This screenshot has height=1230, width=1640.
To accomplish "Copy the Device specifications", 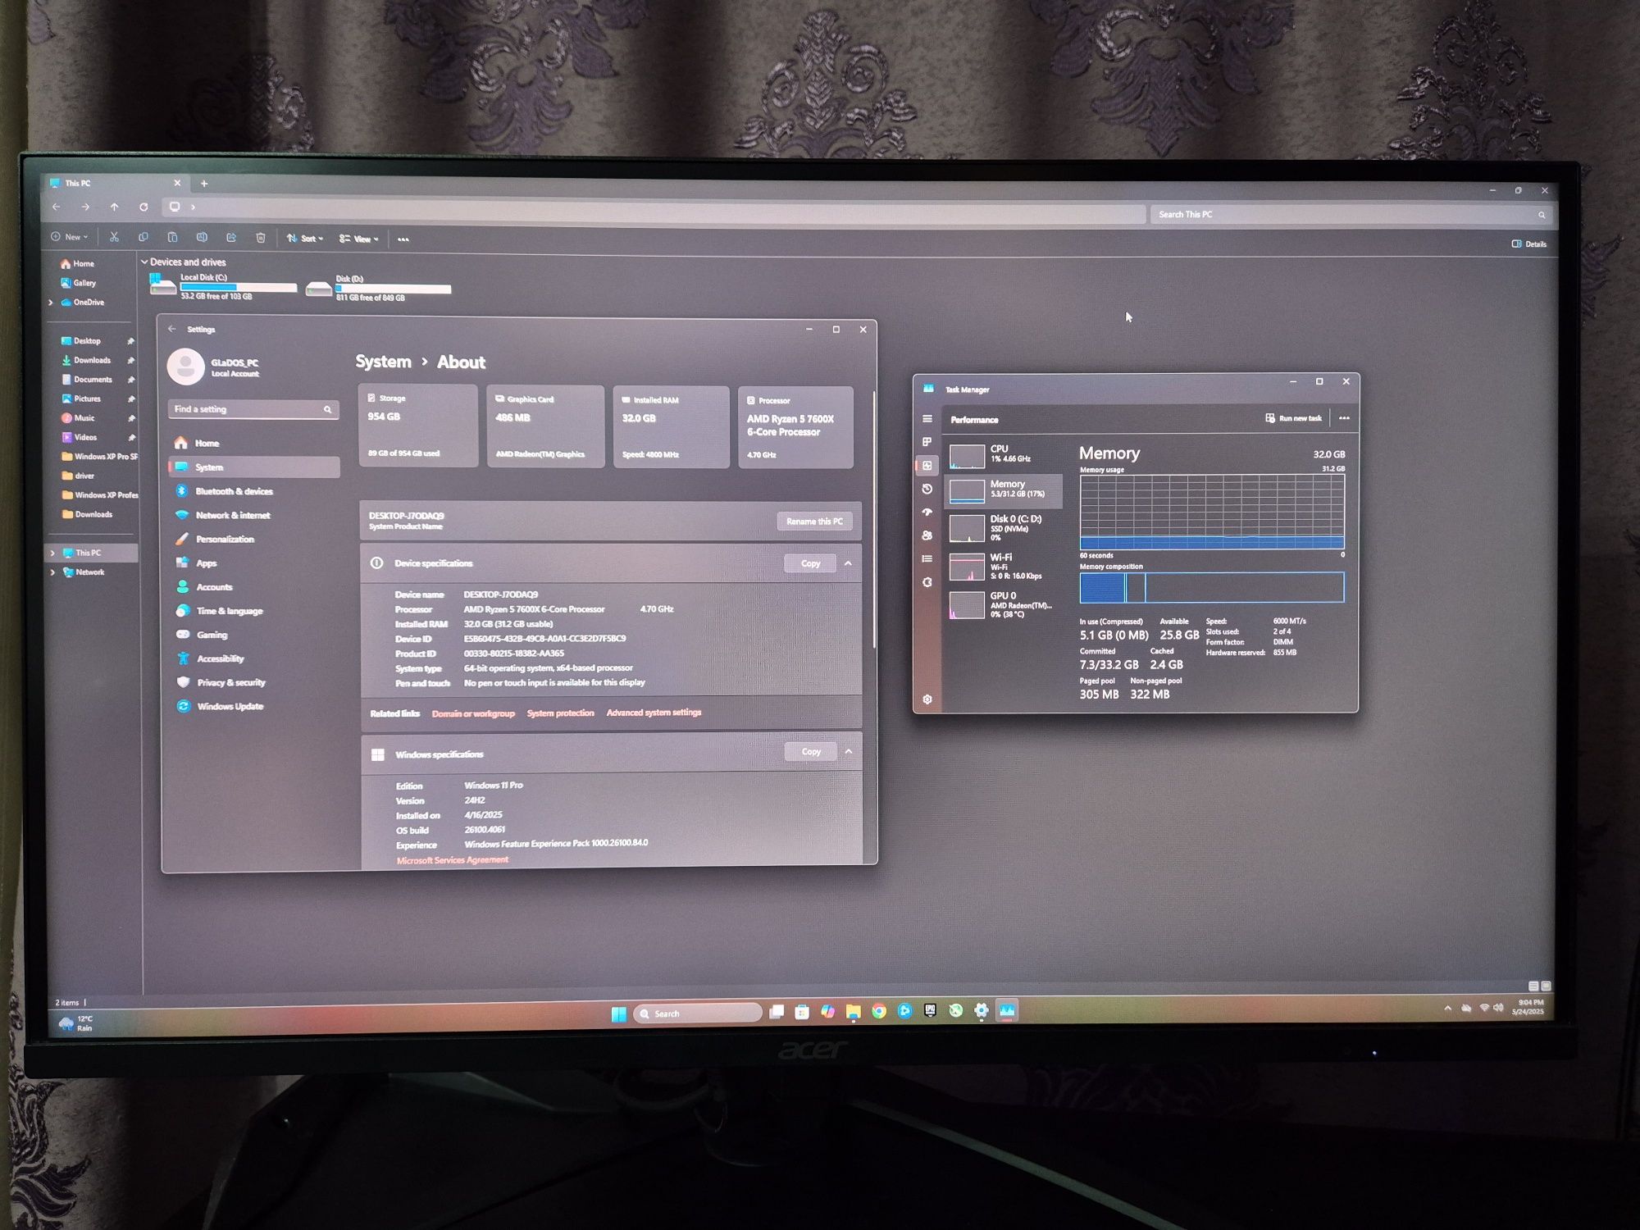I will pos(810,563).
